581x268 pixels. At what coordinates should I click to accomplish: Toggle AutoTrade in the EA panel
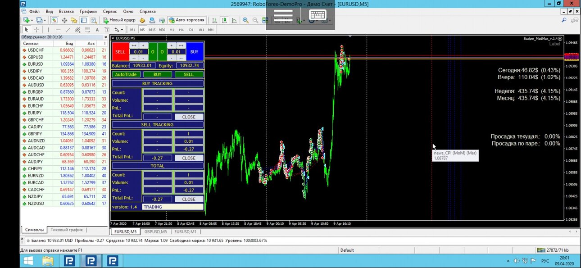pyautogui.click(x=126, y=74)
